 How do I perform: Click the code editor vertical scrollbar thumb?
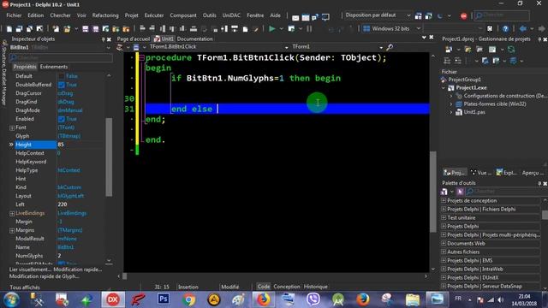pos(433,192)
